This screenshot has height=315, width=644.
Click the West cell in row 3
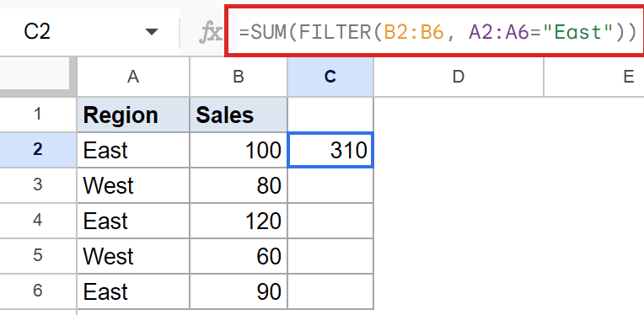pos(133,185)
